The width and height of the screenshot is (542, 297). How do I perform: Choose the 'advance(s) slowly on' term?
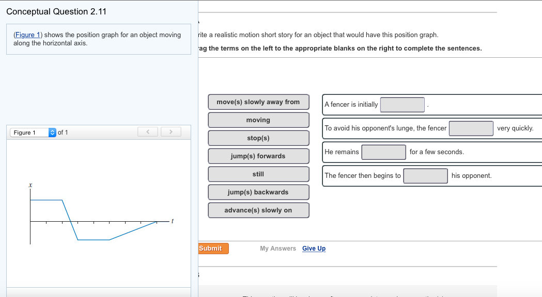point(258,210)
